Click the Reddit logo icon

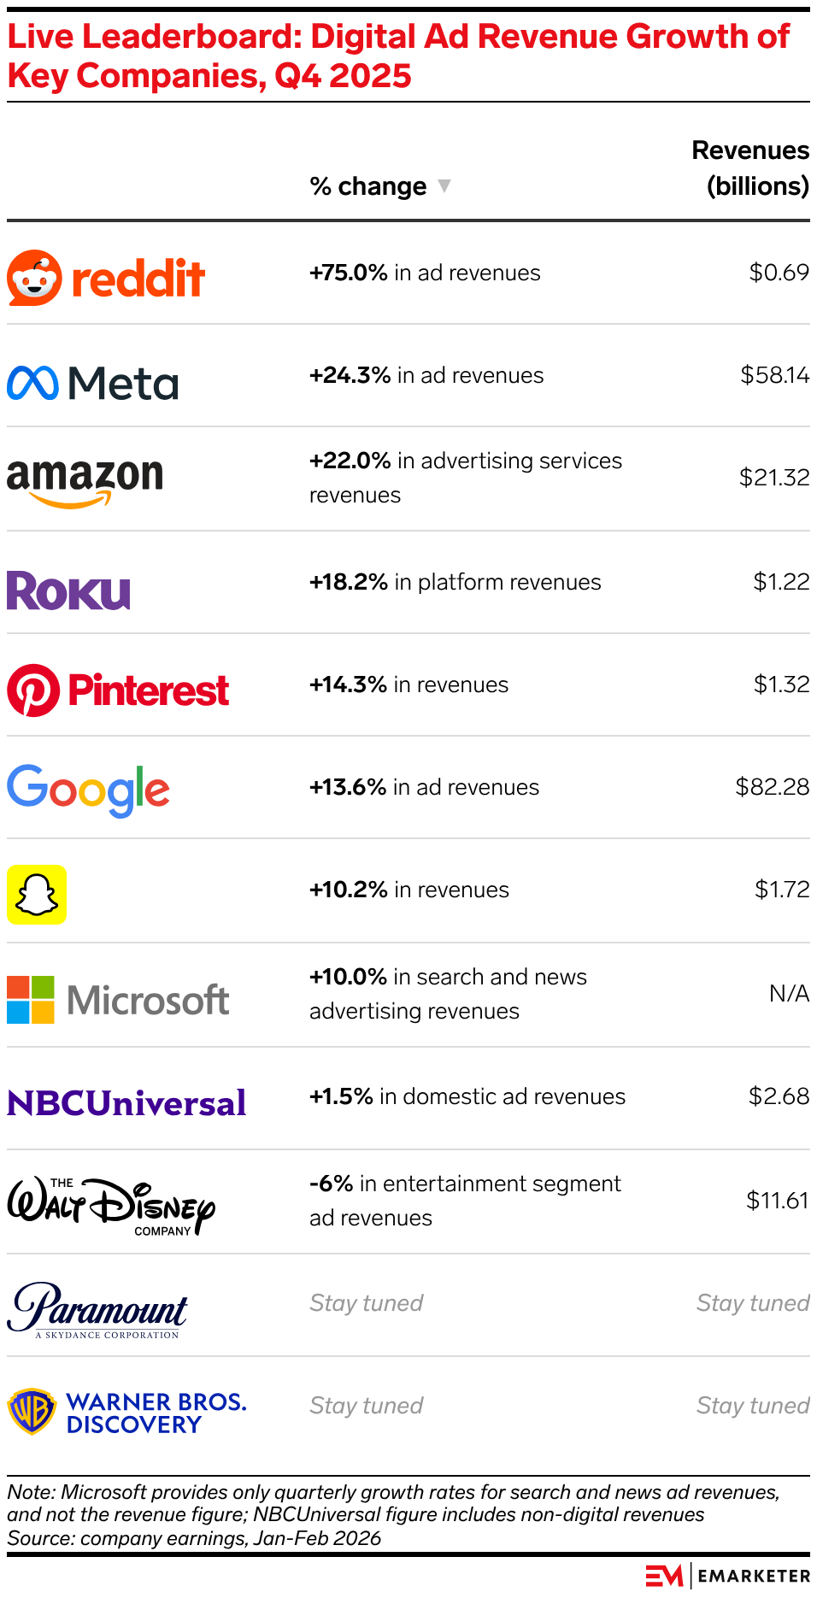pyautogui.click(x=35, y=278)
